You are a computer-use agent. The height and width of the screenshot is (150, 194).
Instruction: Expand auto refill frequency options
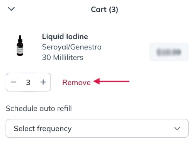pos(97,128)
